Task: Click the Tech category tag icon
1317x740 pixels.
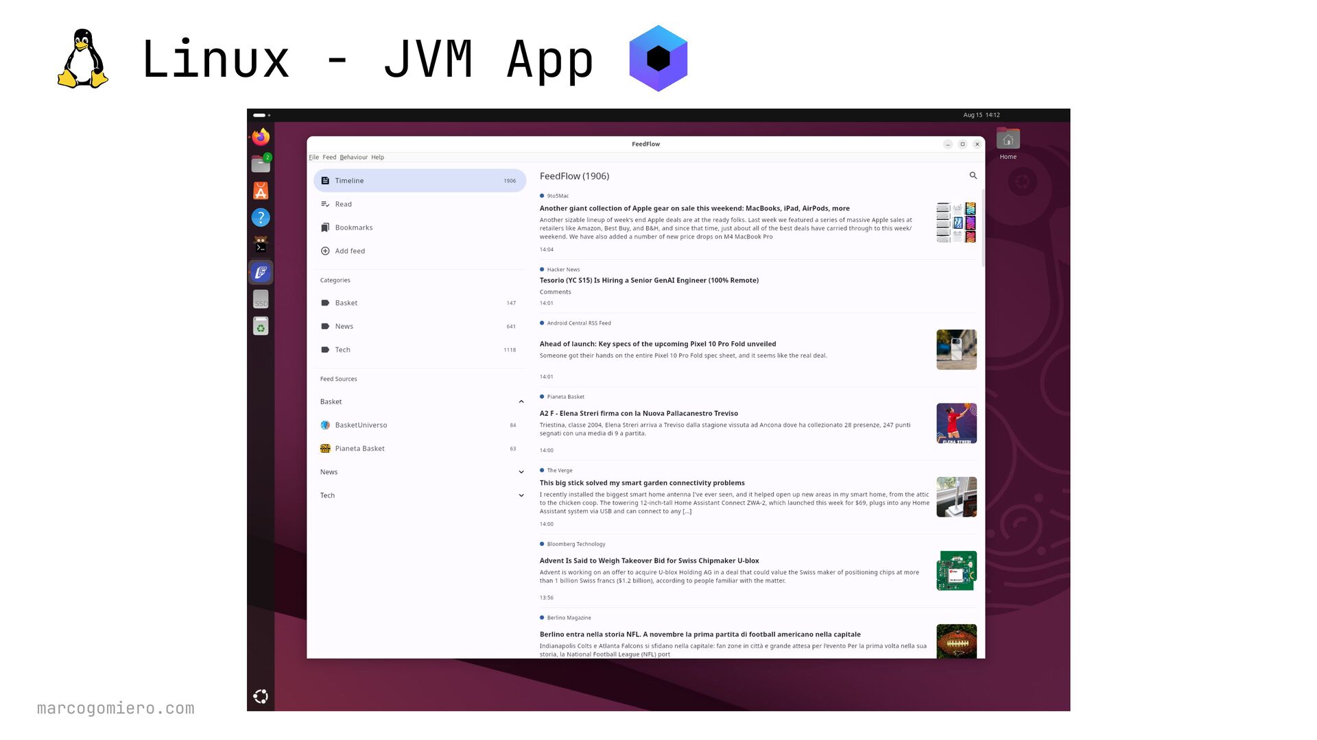Action: pyautogui.click(x=325, y=349)
